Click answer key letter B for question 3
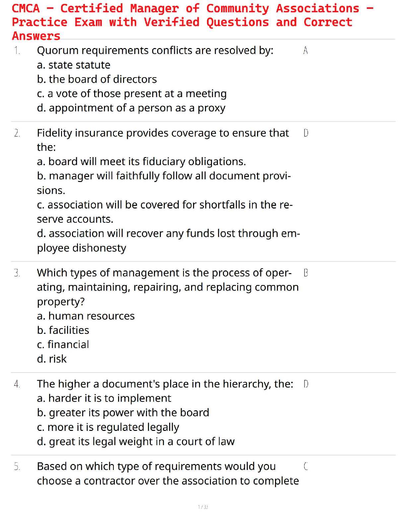Image resolution: width=406 pixels, height=525 pixels. [306, 273]
